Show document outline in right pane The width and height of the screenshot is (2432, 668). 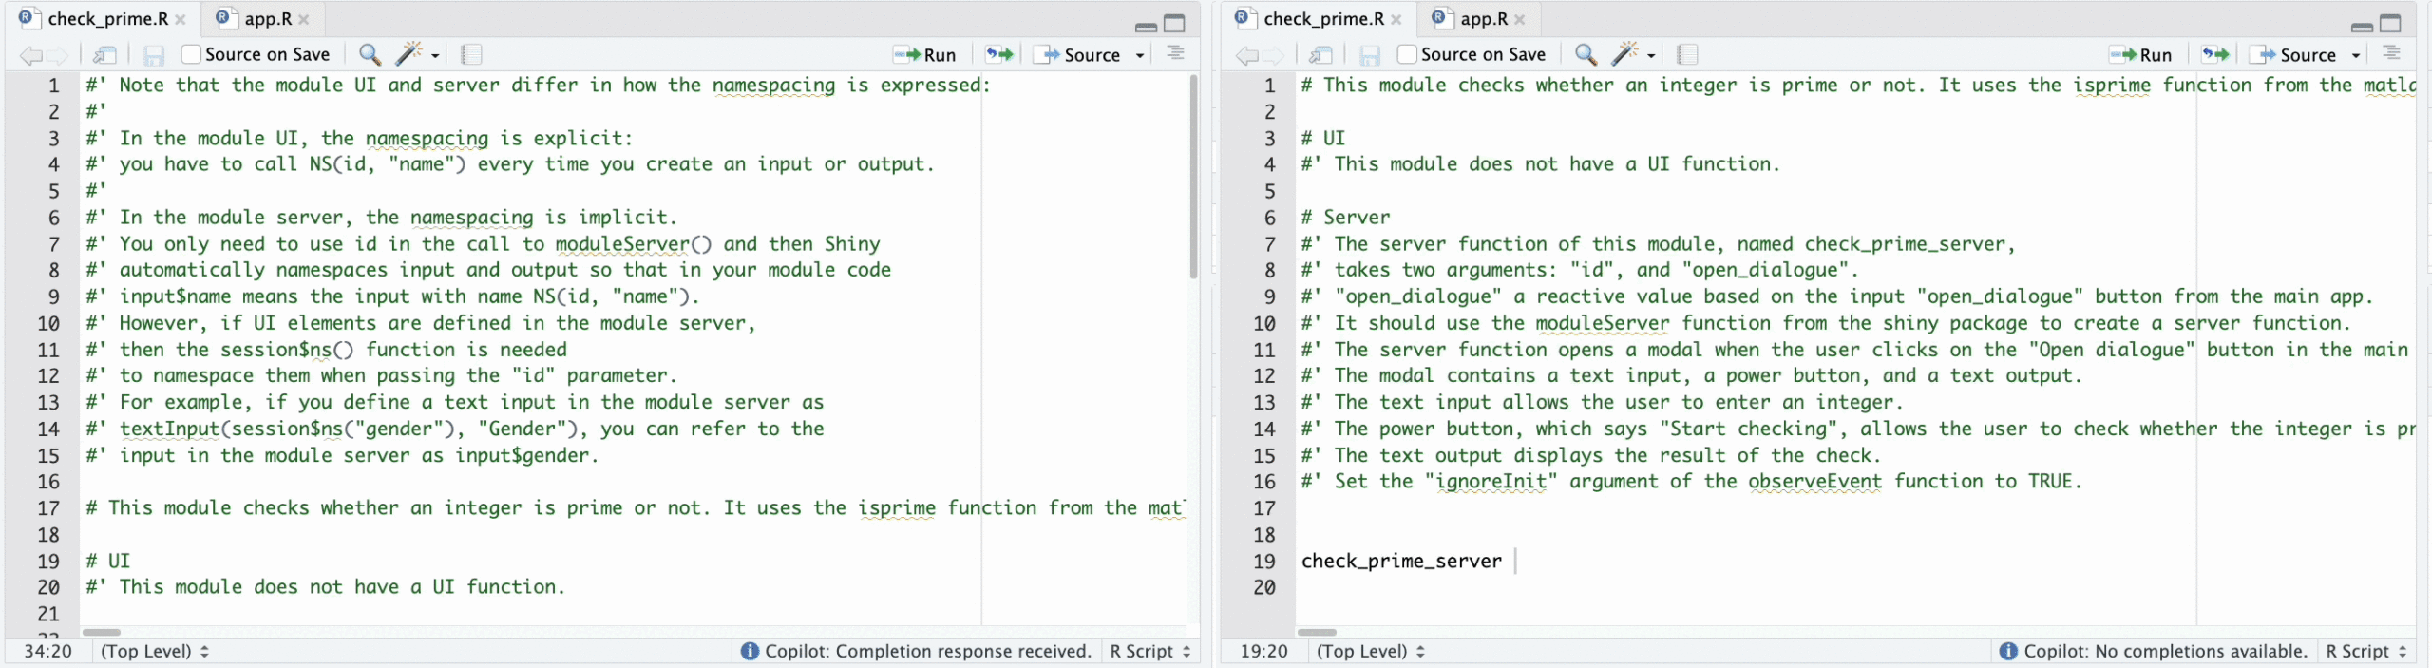click(2391, 53)
